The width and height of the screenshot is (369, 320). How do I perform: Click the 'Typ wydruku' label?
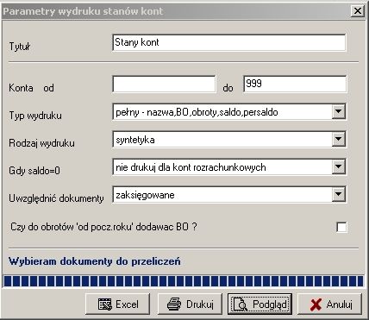point(35,116)
